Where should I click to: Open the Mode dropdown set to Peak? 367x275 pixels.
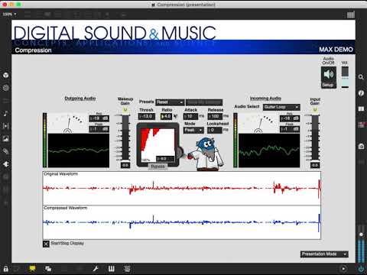click(x=193, y=131)
